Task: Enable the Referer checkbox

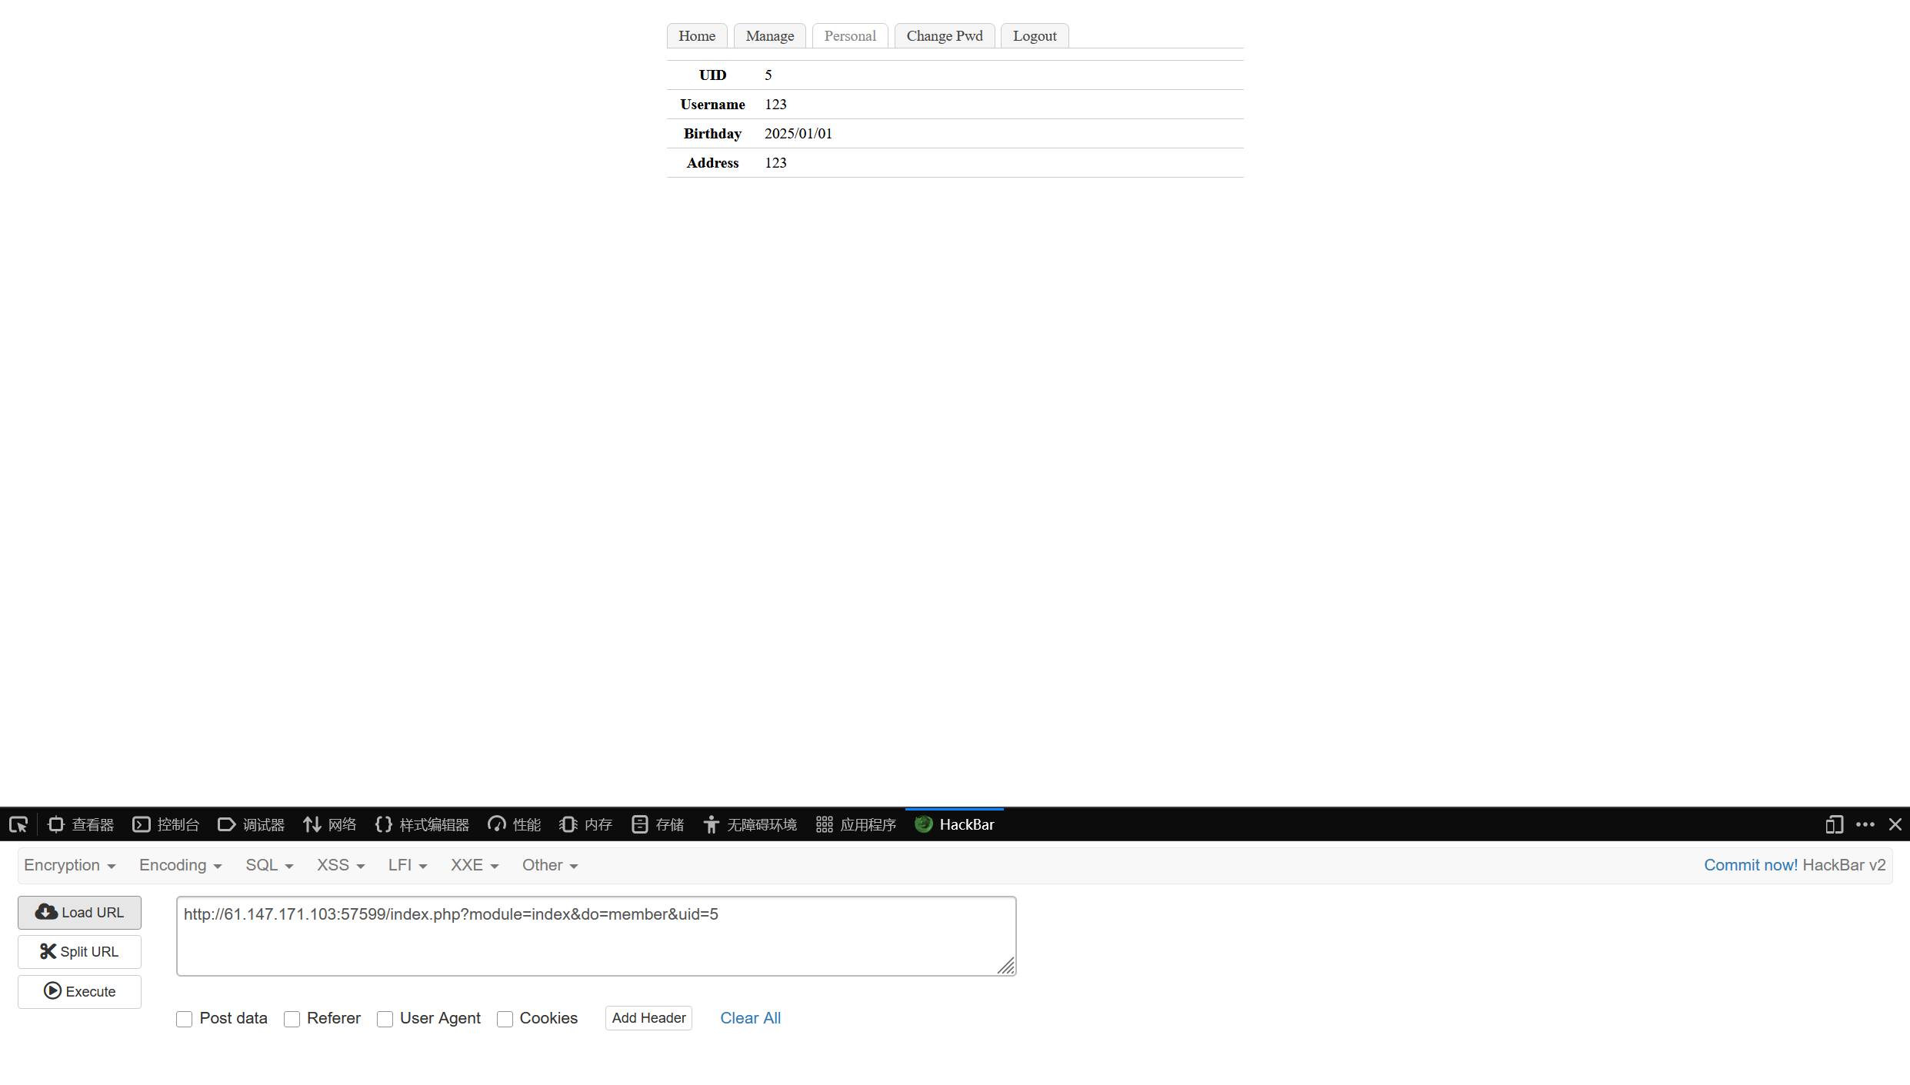Action: click(292, 1019)
